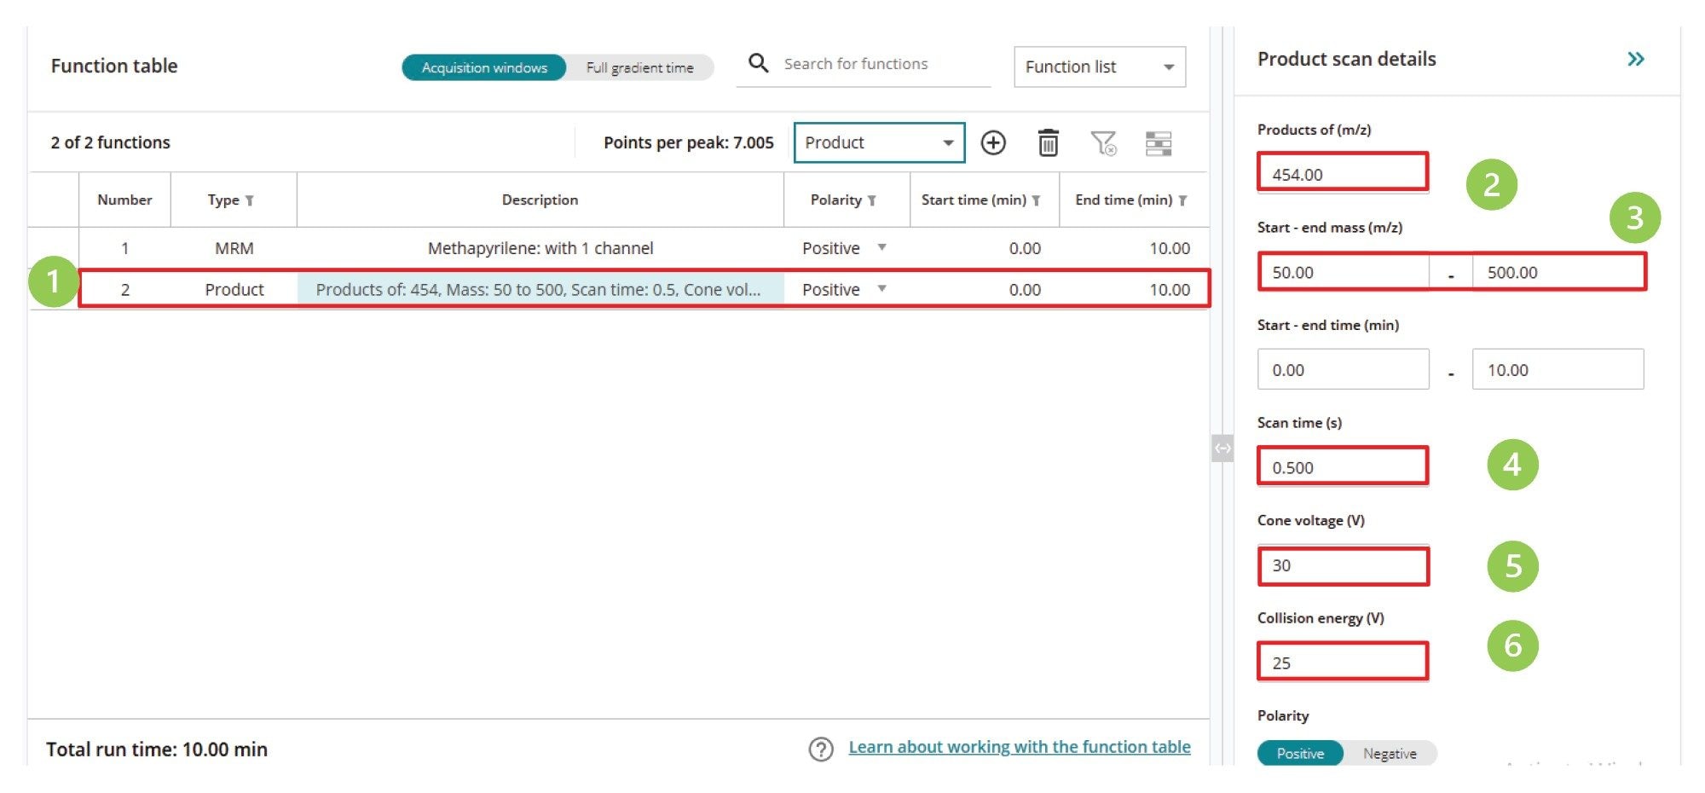
Task: Switch to Full gradient time view
Action: tap(641, 67)
